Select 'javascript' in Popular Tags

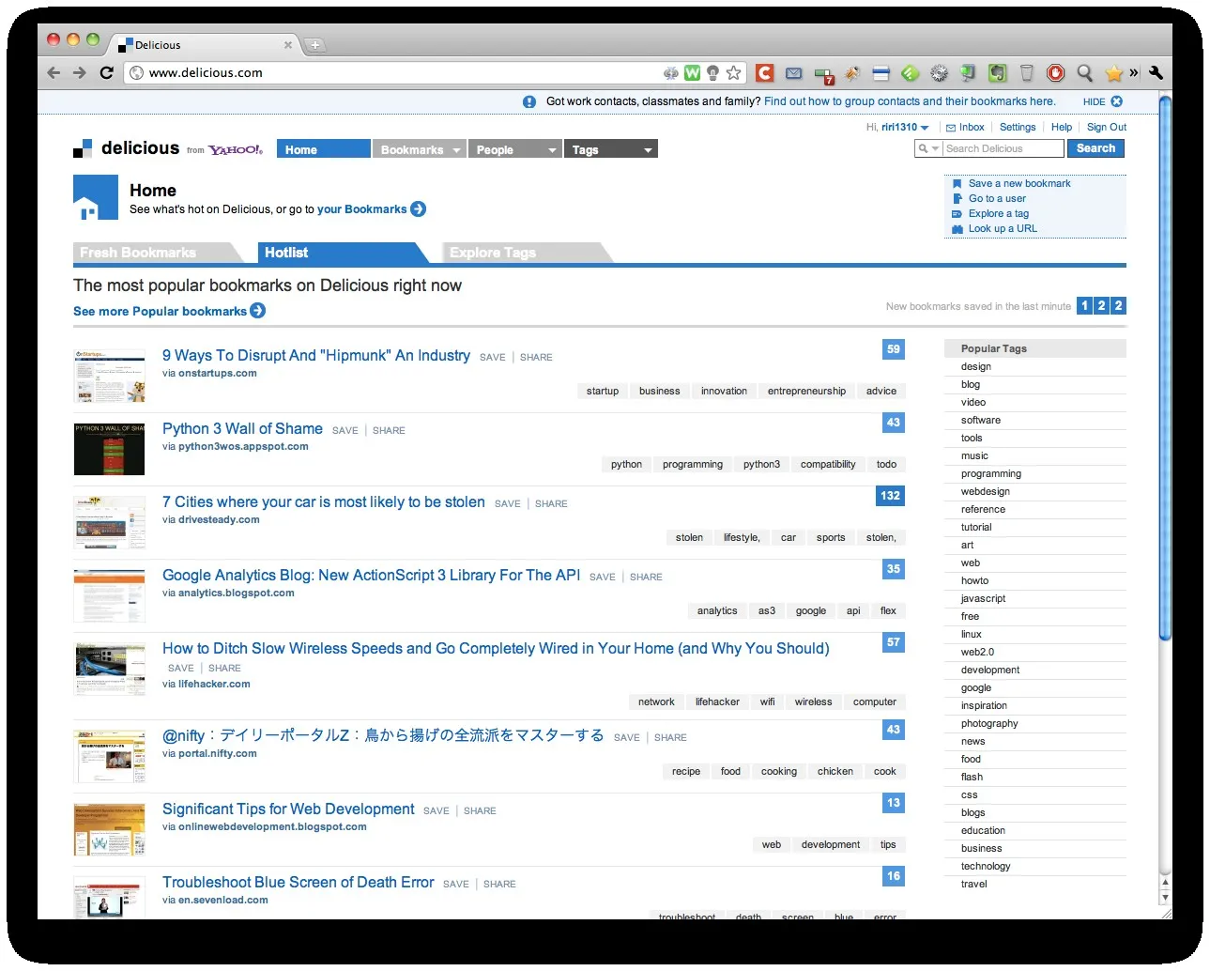(x=983, y=599)
